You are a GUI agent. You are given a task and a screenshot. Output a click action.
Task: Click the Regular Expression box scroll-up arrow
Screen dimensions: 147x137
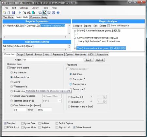click(69, 26)
